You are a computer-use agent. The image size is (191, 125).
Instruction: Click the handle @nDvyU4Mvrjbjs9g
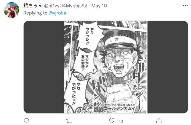pyautogui.click(x=66, y=6)
